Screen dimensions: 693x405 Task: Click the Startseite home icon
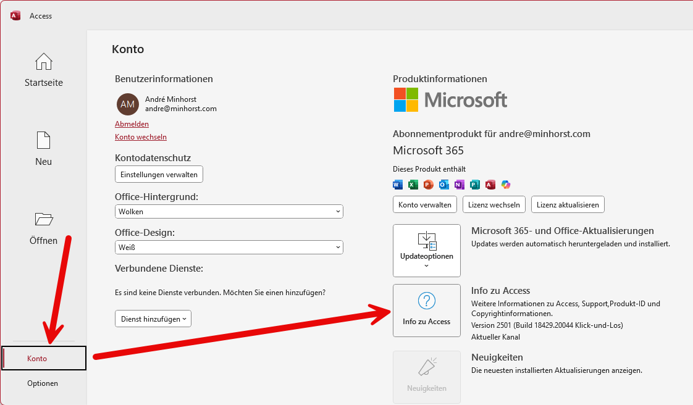pyautogui.click(x=43, y=62)
